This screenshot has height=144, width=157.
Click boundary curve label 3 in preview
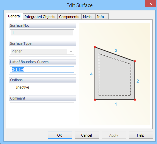(x=116, y=50)
